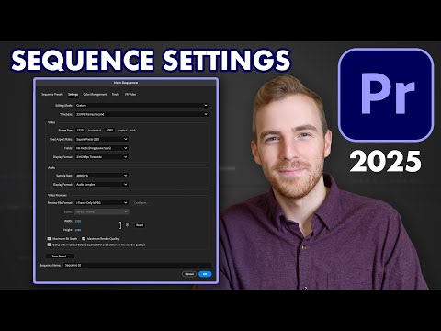Enable the Maximum Bit Depth checkbox
441x331 pixels.
(x=49, y=238)
